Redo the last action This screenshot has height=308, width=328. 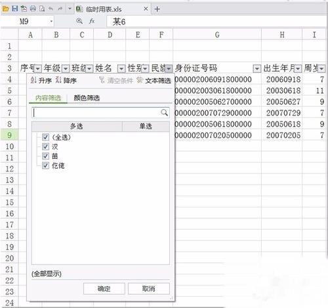[x=60, y=9]
